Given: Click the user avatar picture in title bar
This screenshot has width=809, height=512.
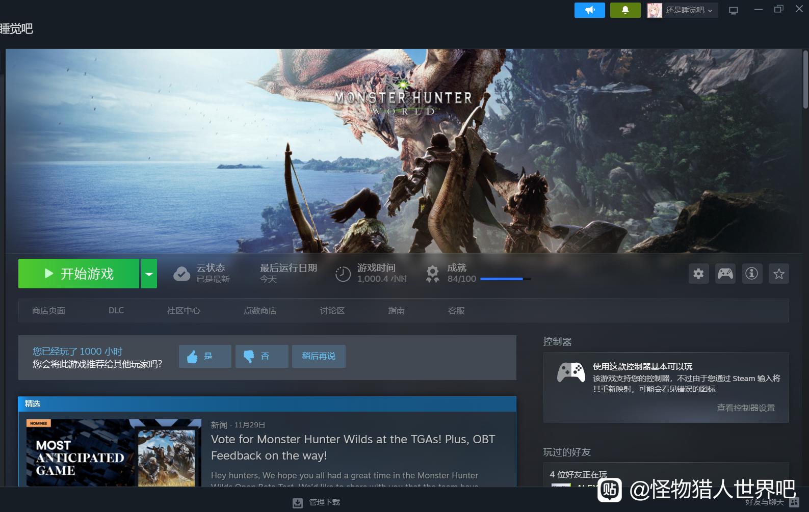Looking at the screenshot, I should [655, 10].
